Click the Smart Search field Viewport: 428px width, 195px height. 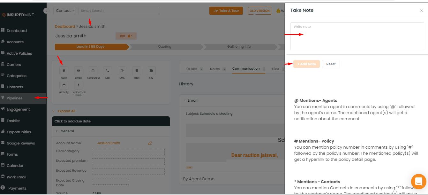coord(119,11)
